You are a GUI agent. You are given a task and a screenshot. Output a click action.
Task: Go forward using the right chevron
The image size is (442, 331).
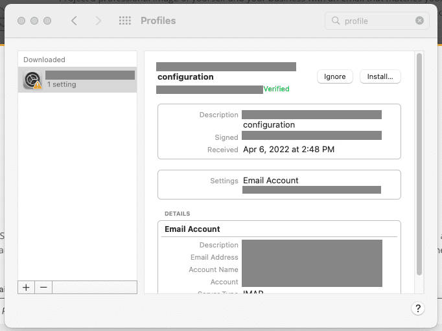[99, 21]
